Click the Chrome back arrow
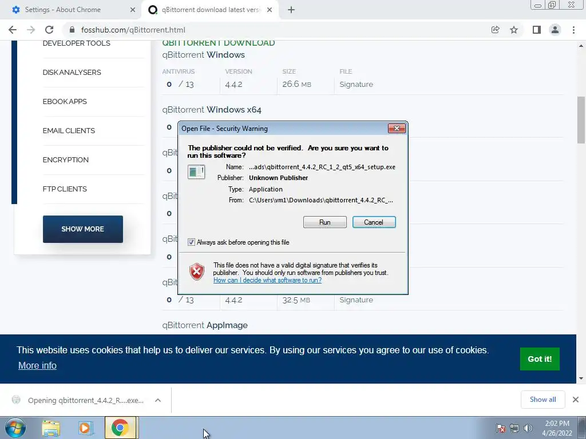 coord(13,30)
